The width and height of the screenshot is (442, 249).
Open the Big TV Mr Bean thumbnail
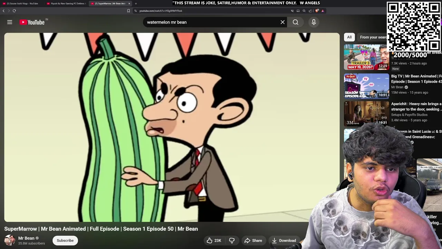pos(366,86)
